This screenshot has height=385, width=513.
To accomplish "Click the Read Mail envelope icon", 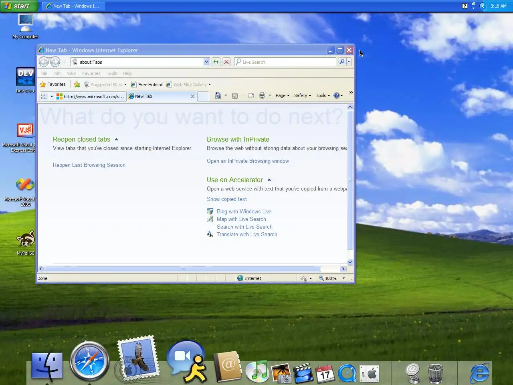I will click(x=251, y=95).
